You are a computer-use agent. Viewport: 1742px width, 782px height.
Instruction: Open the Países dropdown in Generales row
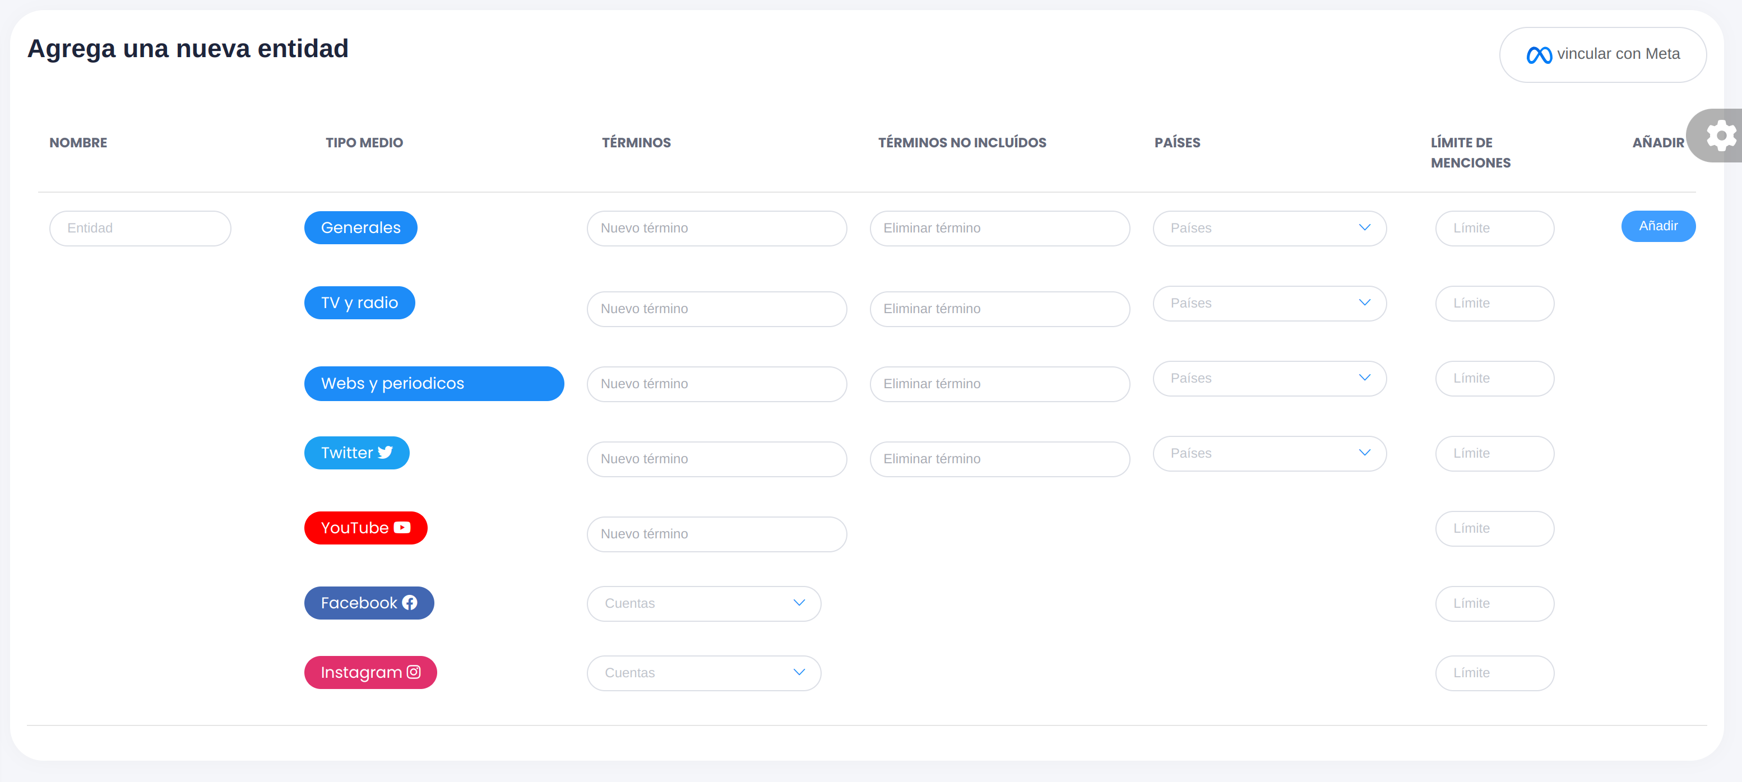1270,229
